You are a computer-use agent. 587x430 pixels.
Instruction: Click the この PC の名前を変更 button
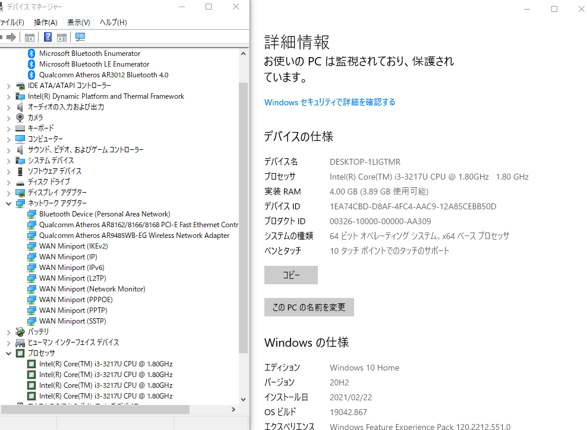pyautogui.click(x=309, y=307)
